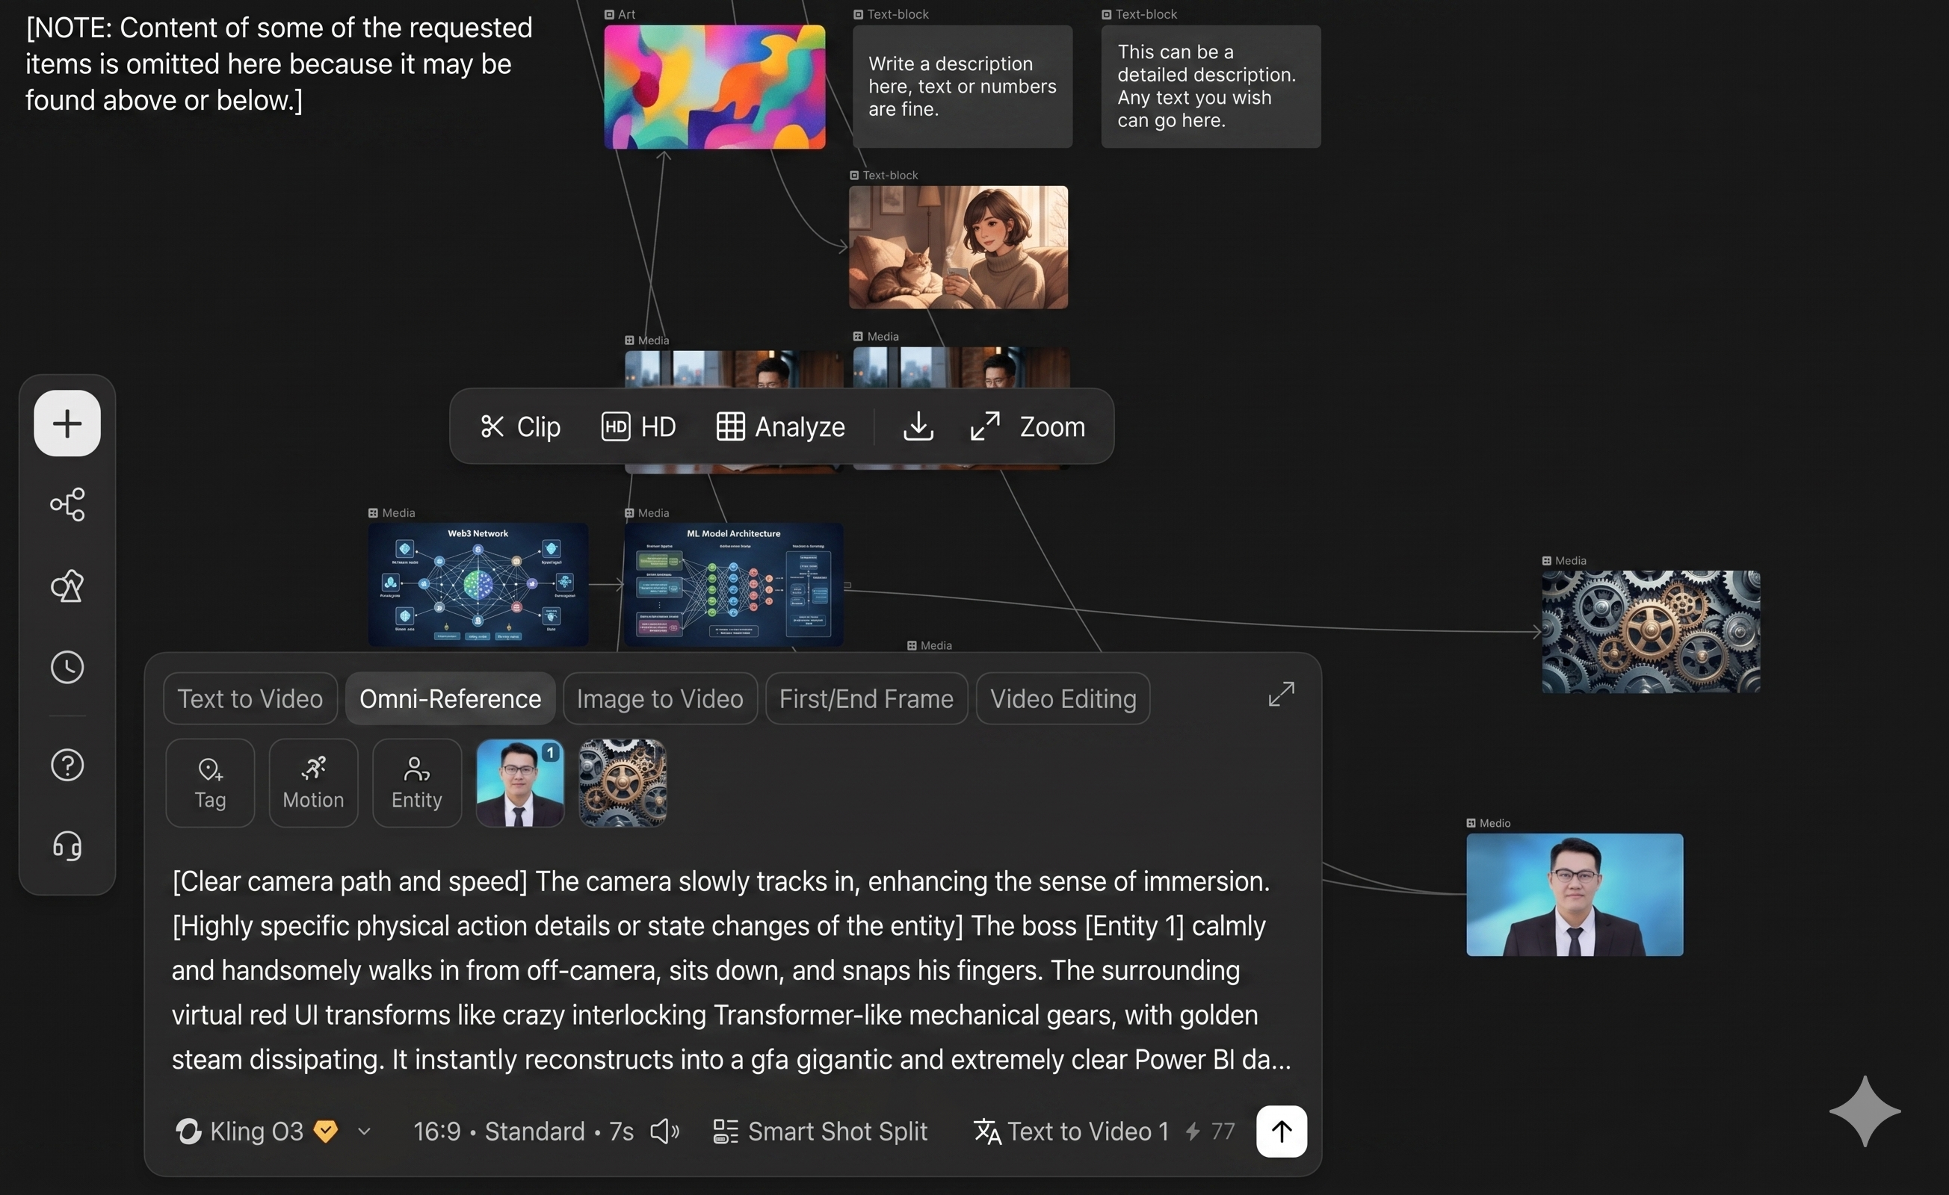Switch to Image to Video tab

pyautogui.click(x=660, y=698)
